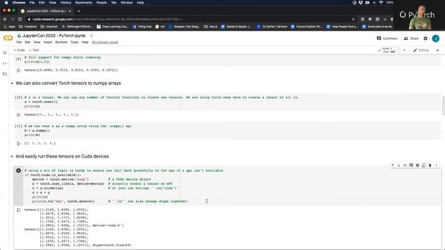Click the notebook vertical scrollbar
Viewport: 445px width, 250px height.
click(x=444, y=106)
